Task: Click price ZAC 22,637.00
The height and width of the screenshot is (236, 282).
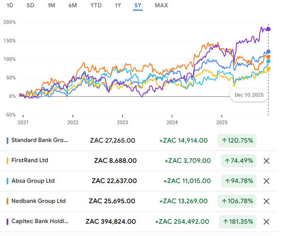Action: [x=114, y=181]
